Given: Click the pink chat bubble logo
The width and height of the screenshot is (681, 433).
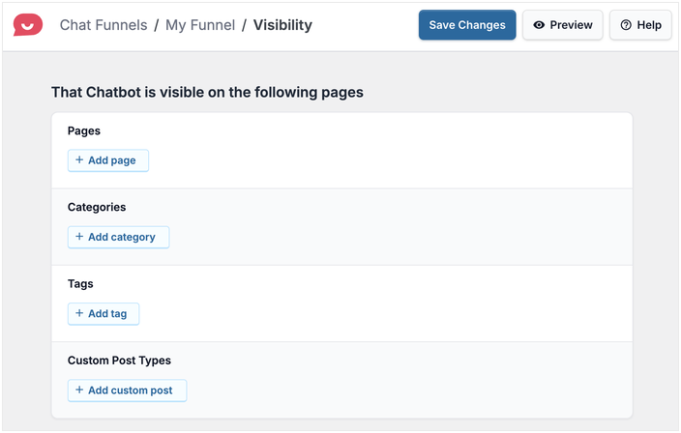Looking at the screenshot, I should [28, 24].
